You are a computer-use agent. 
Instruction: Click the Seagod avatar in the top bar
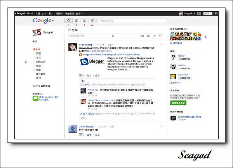point(181,14)
